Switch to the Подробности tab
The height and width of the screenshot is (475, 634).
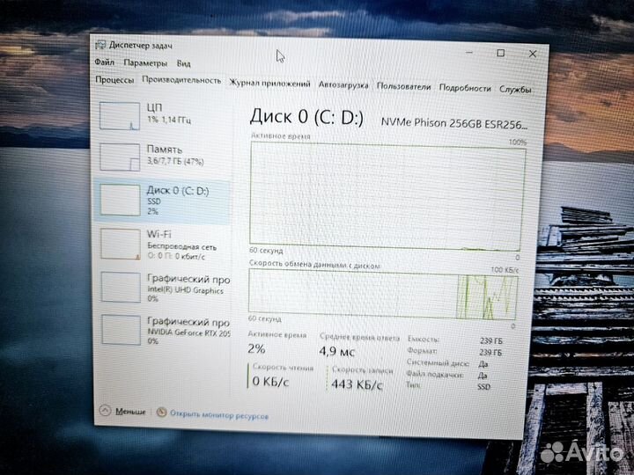[464, 88]
